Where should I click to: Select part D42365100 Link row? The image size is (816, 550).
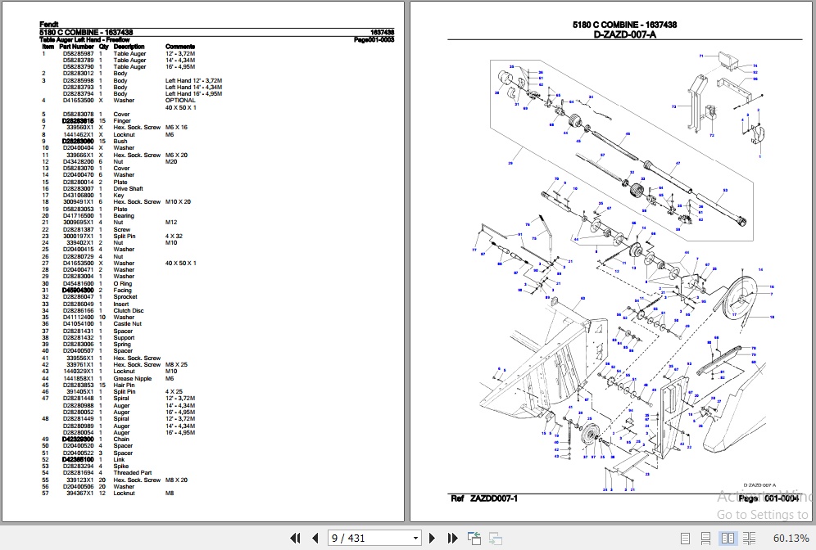(x=84, y=459)
